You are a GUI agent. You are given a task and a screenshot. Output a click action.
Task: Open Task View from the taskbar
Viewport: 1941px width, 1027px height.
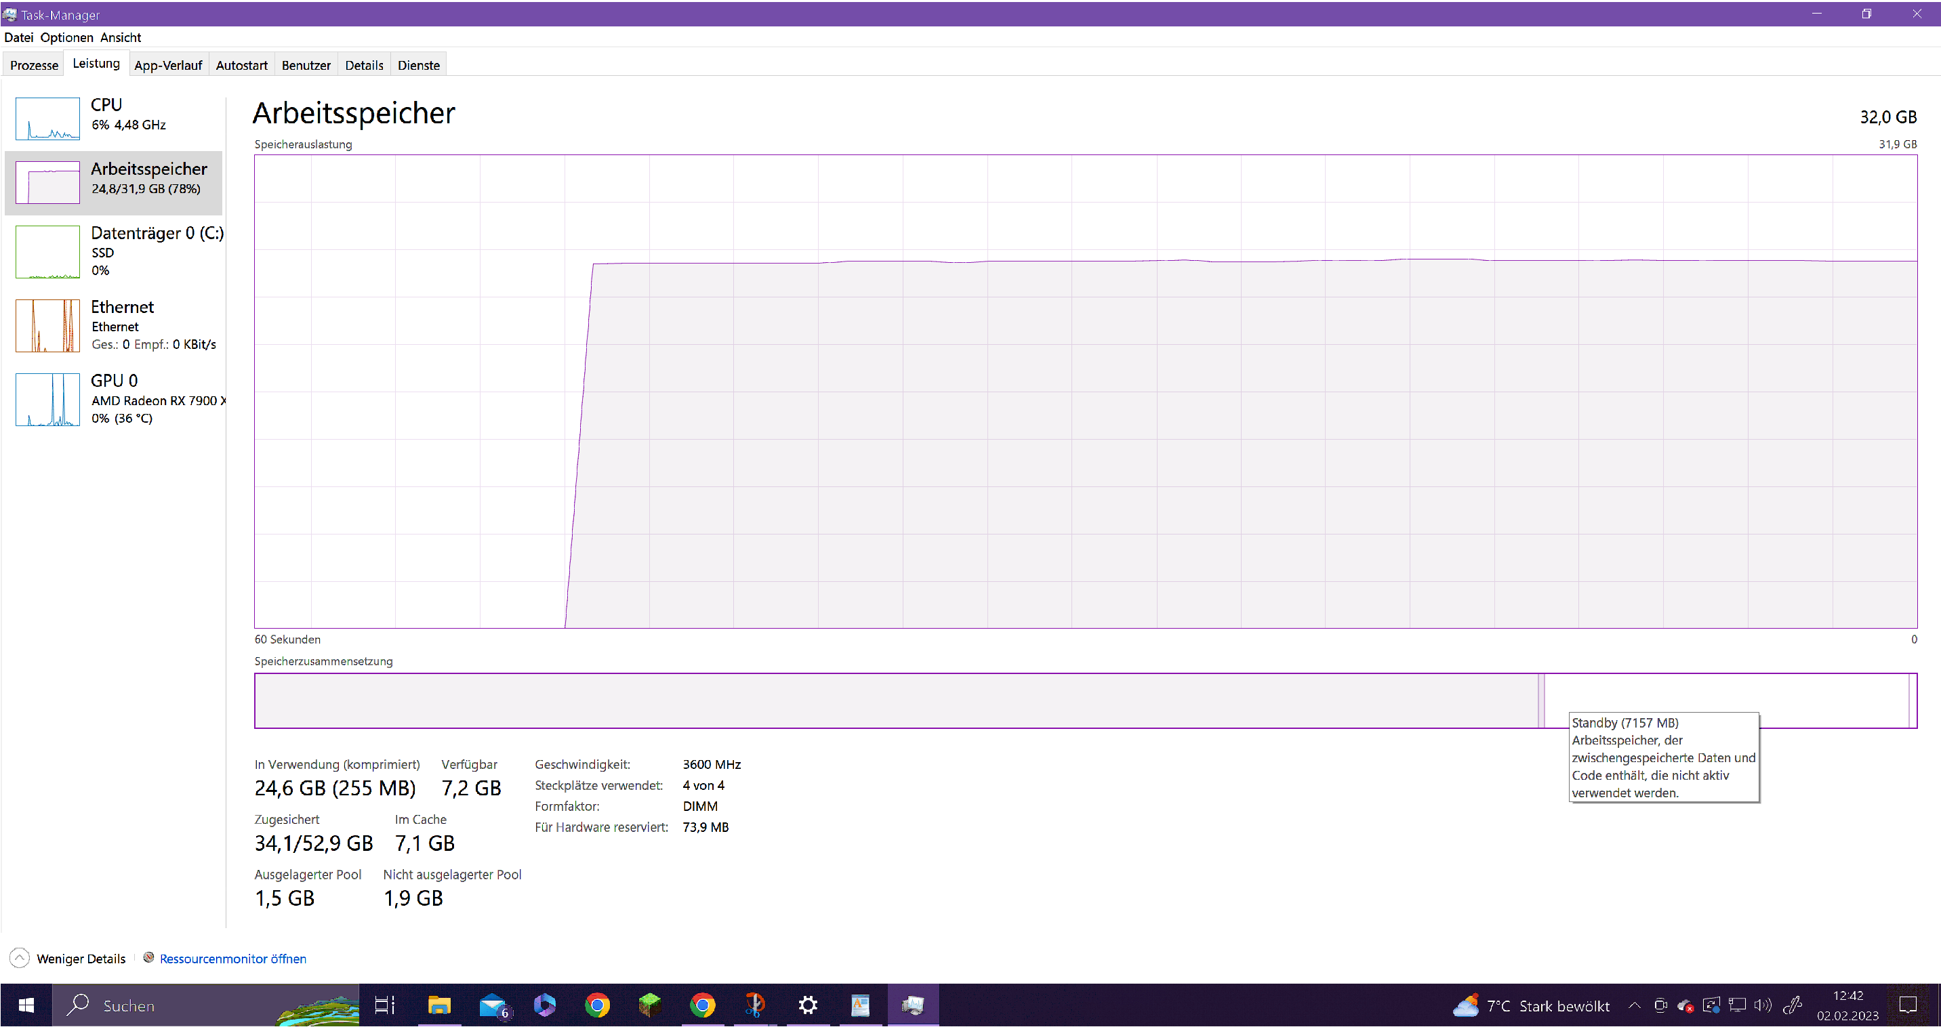click(384, 1005)
